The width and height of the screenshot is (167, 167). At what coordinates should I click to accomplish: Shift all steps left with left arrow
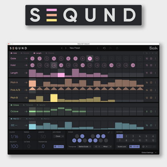click(x=153, y=53)
